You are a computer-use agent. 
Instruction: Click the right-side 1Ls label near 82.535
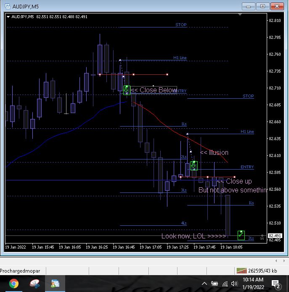(x=251, y=203)
